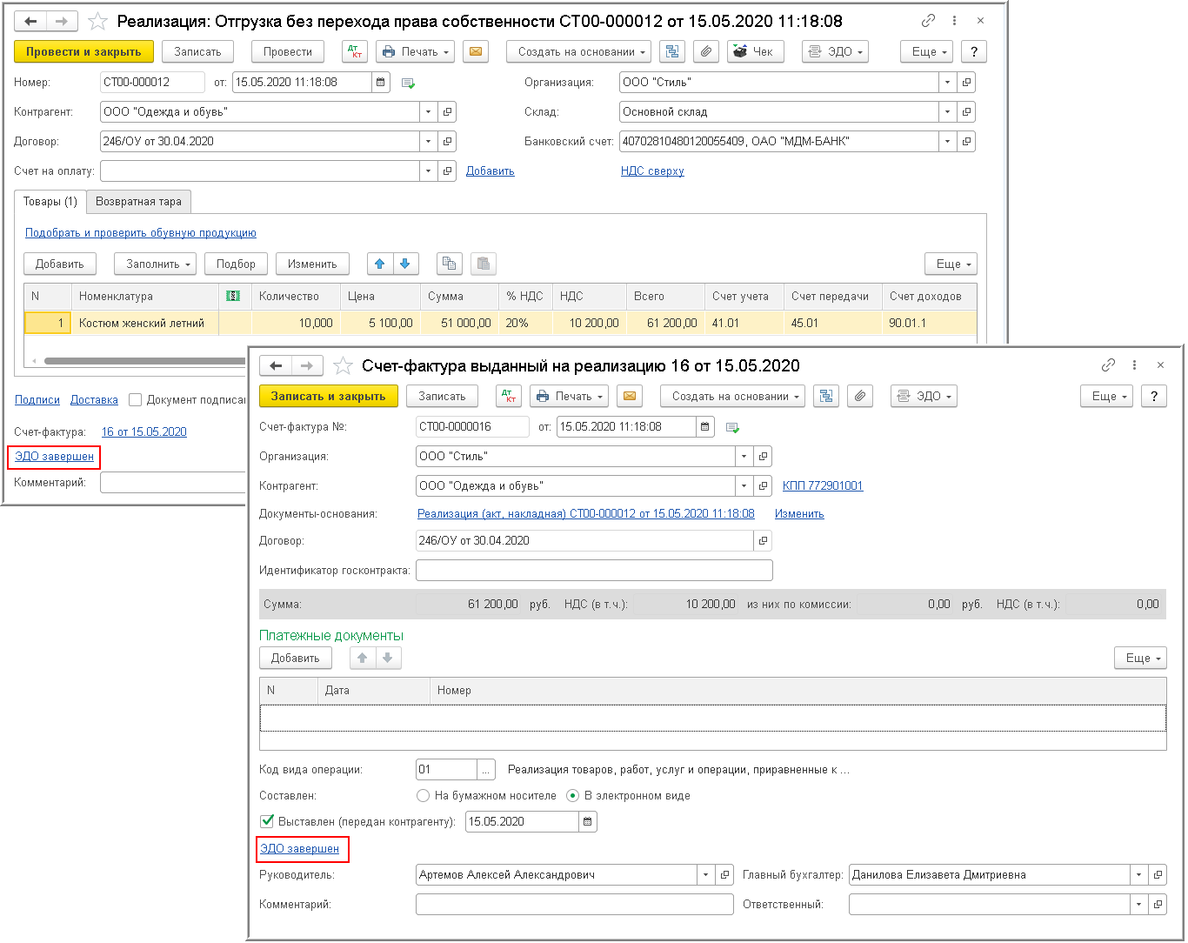Screen dimensions: 1188x943
Task: Move row down with blue down arrow
Action: tap(405, 264)
